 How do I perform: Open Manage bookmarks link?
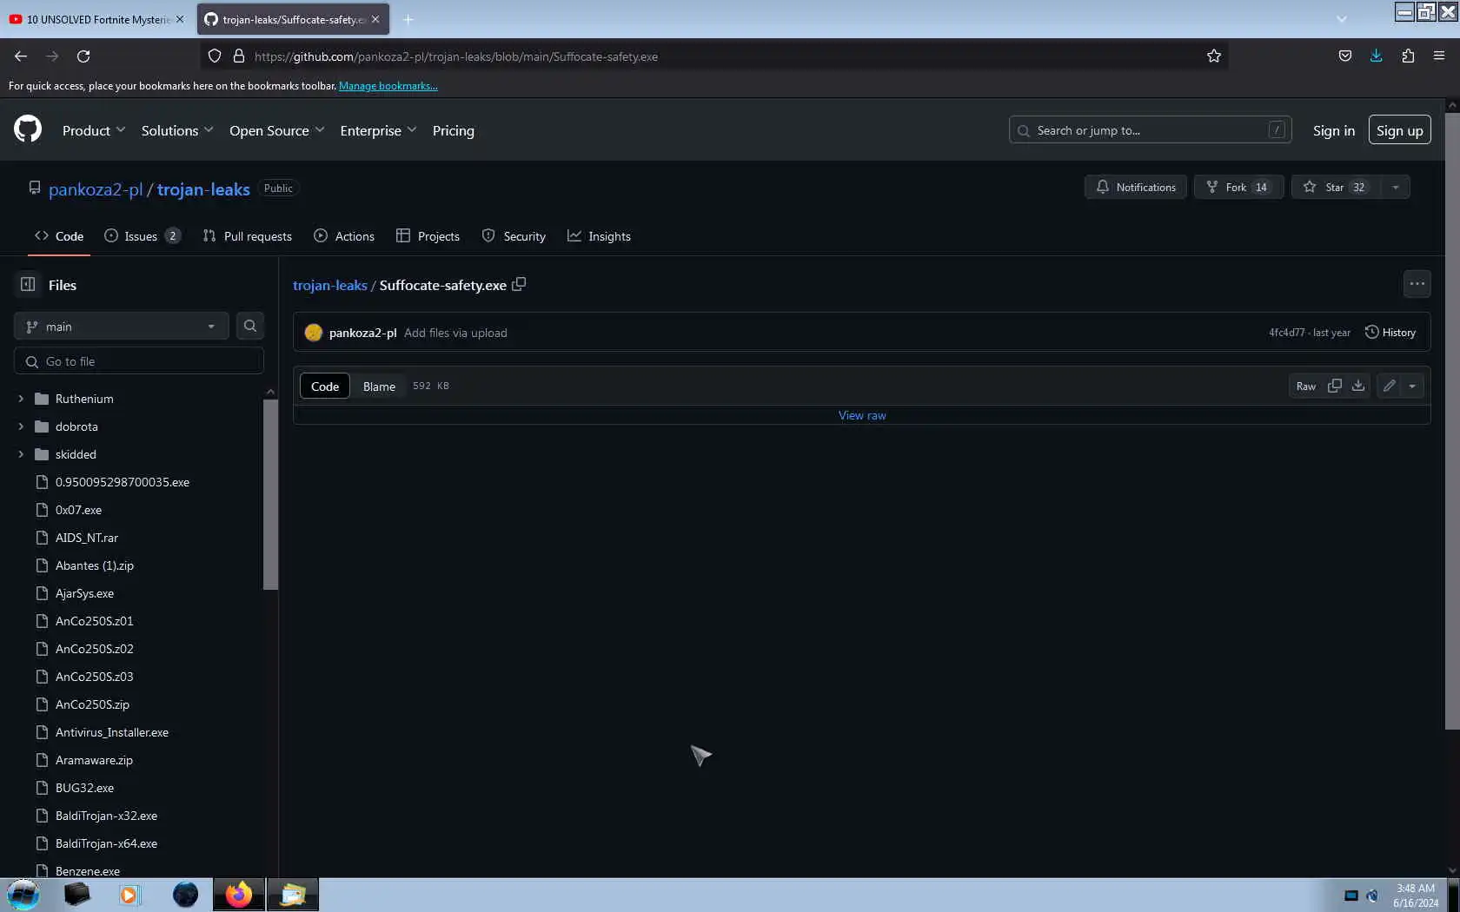(388, 85)
